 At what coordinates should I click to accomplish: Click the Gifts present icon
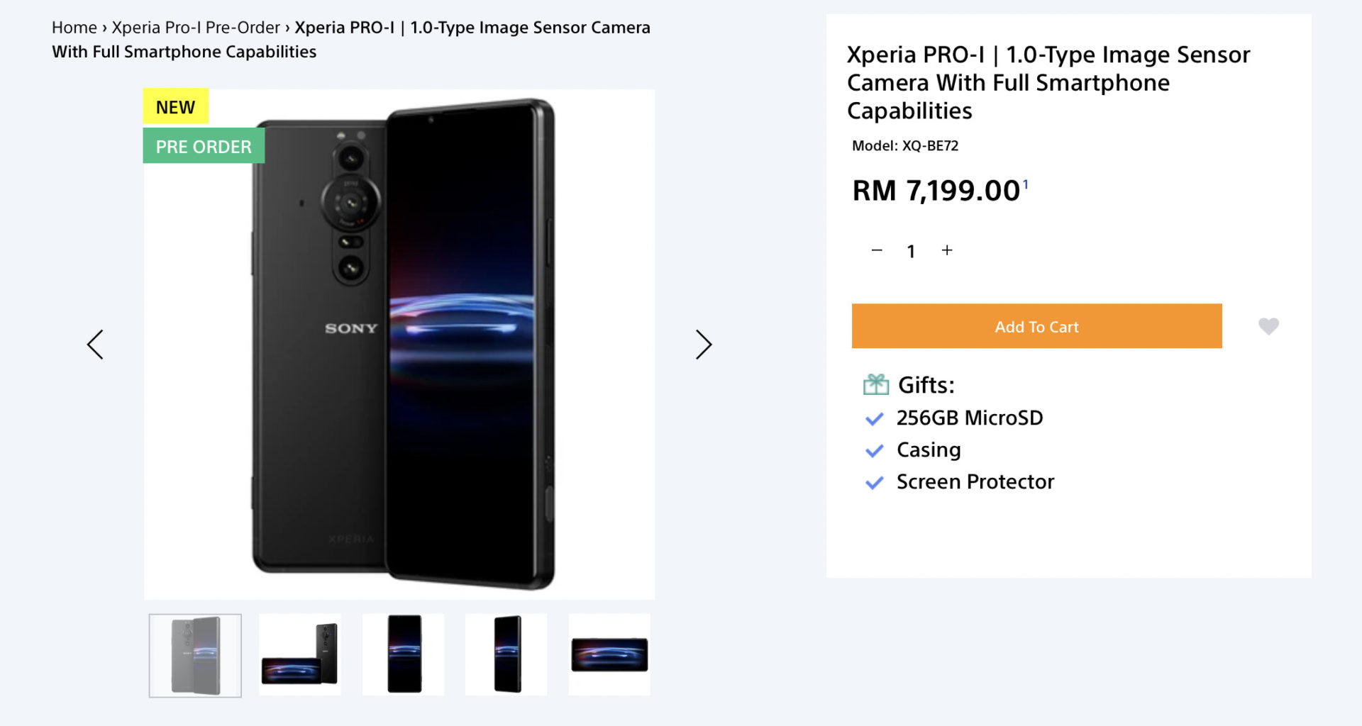pyautogui.click(x=876, y=384)
